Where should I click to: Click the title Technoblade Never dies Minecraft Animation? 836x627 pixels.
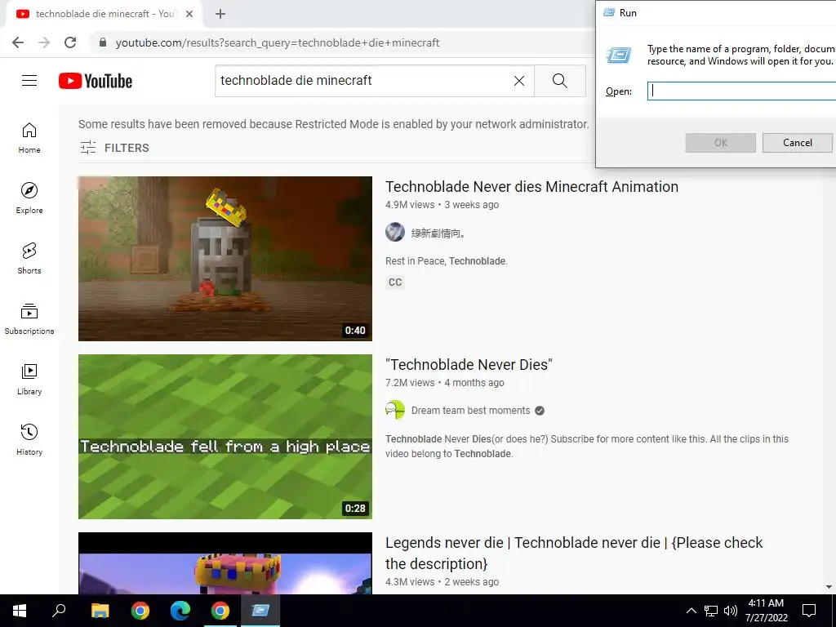[531, 187]
